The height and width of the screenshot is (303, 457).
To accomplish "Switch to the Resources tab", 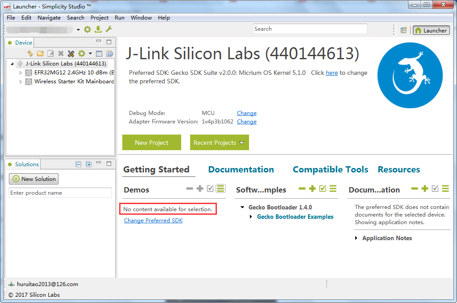I will [399, 169].
